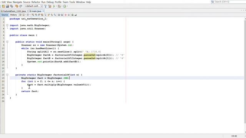
Task: Close the FactorialSum_1161.java tab
Action: [x=28, y=11]
